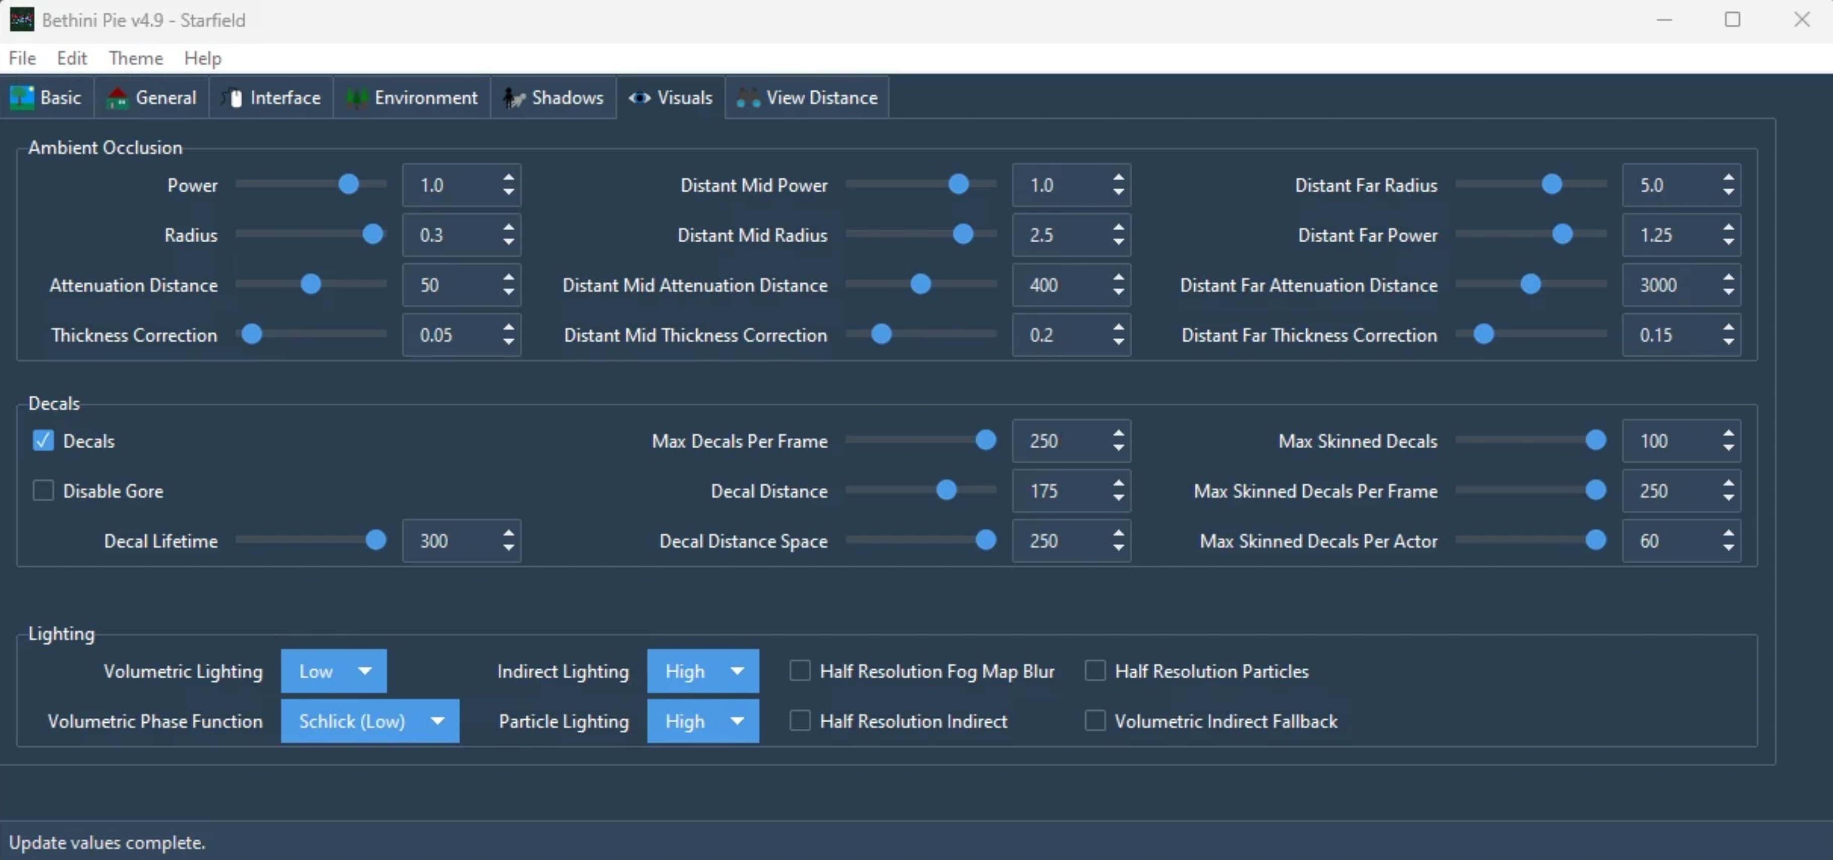Click the Interface tab mouse icon
The width and height of the screenshot is (1833, 860).
click(234, 97)
